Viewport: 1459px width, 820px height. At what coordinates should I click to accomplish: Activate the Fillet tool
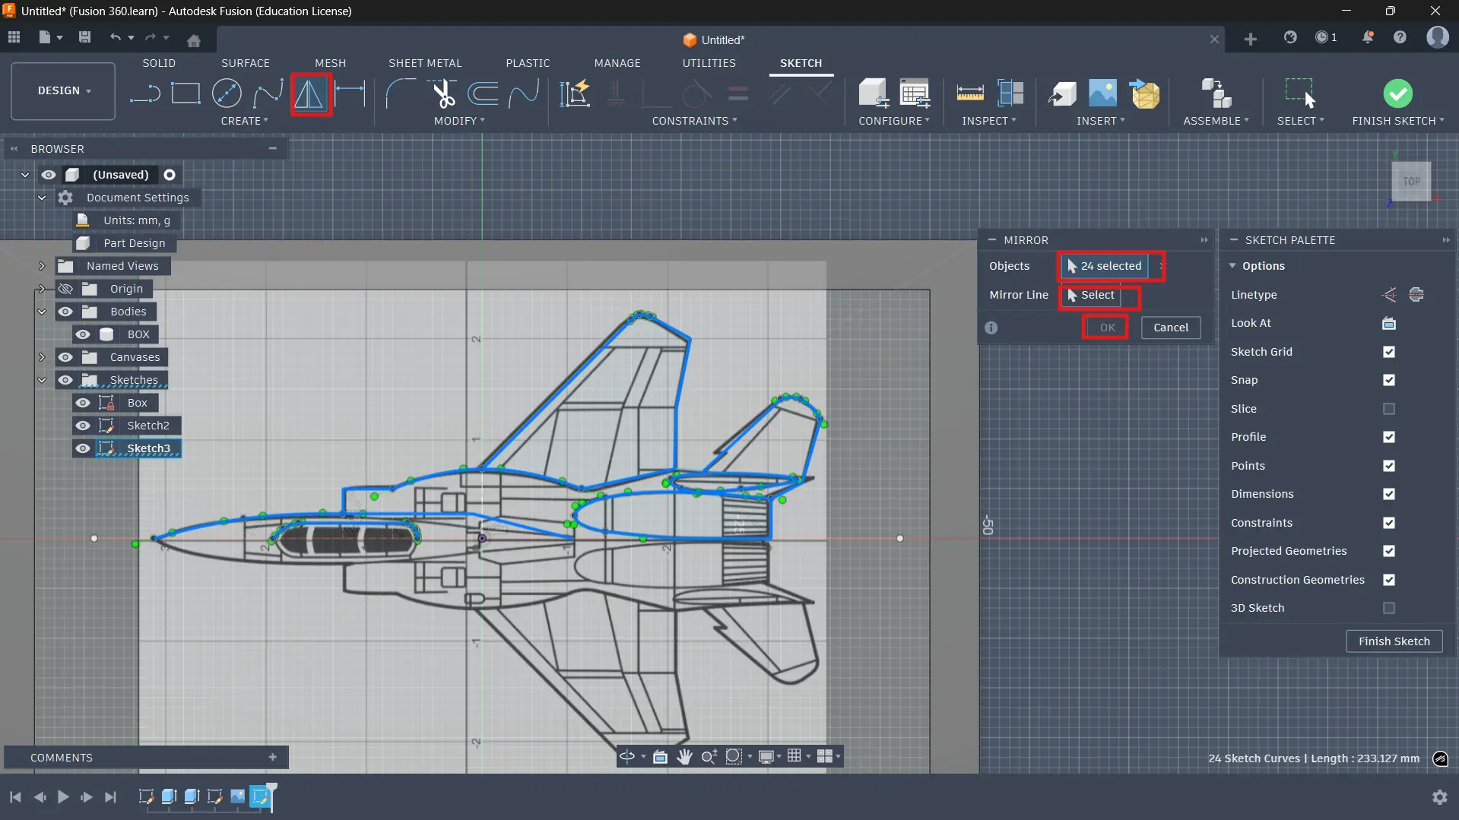pos(400,94)
